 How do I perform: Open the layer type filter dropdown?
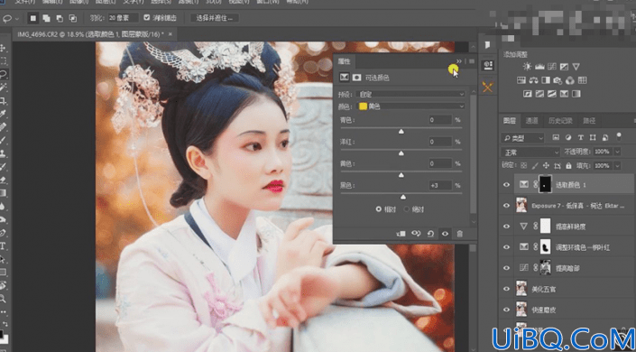522,138
